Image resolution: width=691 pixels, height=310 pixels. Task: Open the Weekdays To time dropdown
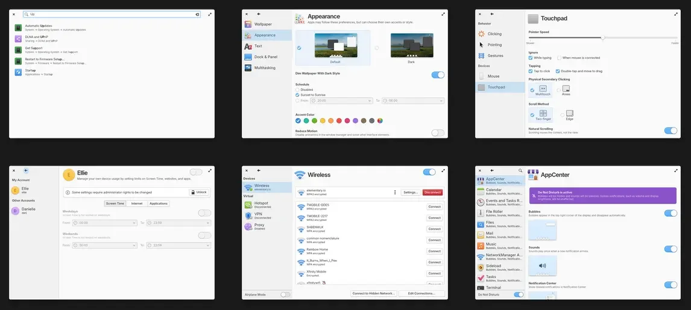click(178, 223)
